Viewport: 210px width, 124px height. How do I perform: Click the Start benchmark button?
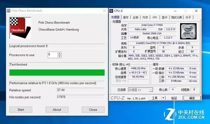coord(21,110)
